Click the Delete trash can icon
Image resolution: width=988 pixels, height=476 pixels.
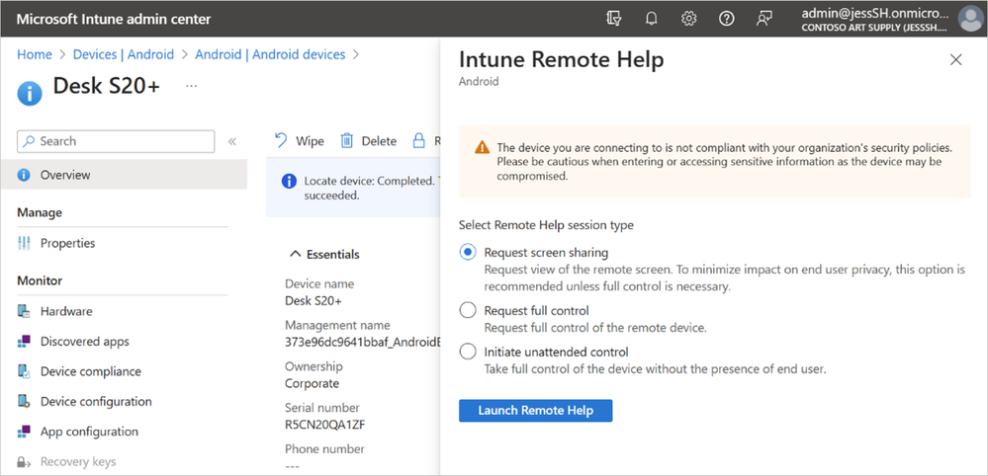pos(347,141)
